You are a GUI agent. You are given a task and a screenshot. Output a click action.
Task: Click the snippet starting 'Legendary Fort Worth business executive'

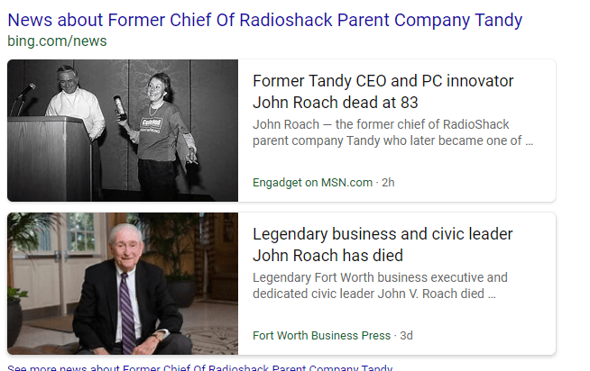pos(380,277)
